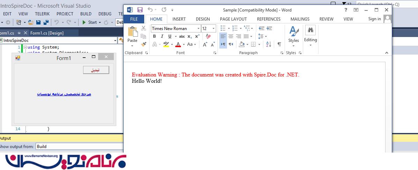Click the Save icon in Word title bar
Image resolution: width=418 pixels, height=170 pixels.
[x=140, y=10]
